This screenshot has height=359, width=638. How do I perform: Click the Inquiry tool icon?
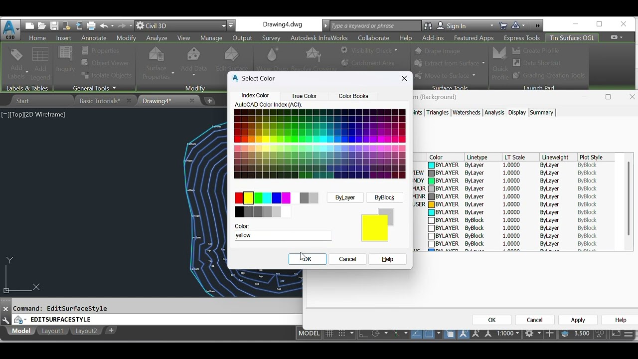point(65,54)
